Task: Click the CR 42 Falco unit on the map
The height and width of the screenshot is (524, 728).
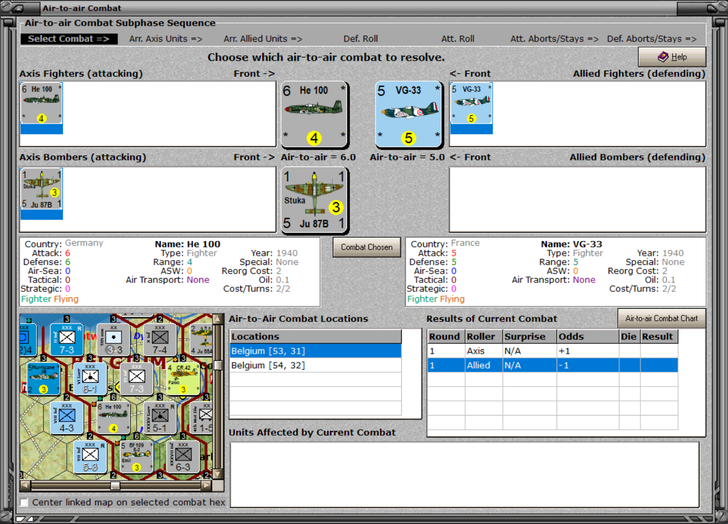Action: [183, 379]
